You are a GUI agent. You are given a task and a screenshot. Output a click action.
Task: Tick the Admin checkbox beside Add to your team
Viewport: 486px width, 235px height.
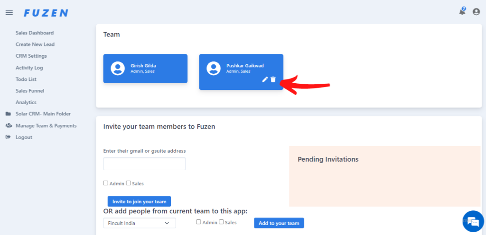(198, 222)
